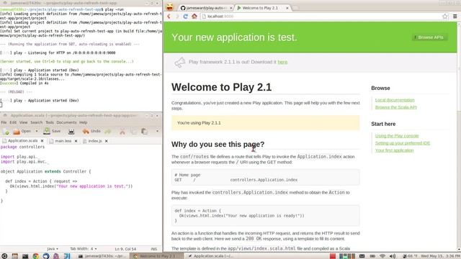The width and height of the screenshot is (461, 259).
Task: Click the Redo arrow icon in gedit
Action: coord(108,131)
